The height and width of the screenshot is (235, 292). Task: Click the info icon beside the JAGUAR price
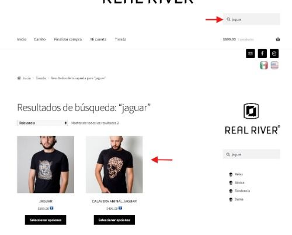51,208
